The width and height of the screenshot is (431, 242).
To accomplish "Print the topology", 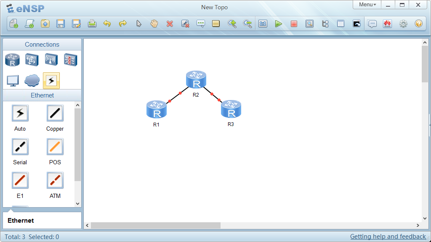I will pos(92,24).
